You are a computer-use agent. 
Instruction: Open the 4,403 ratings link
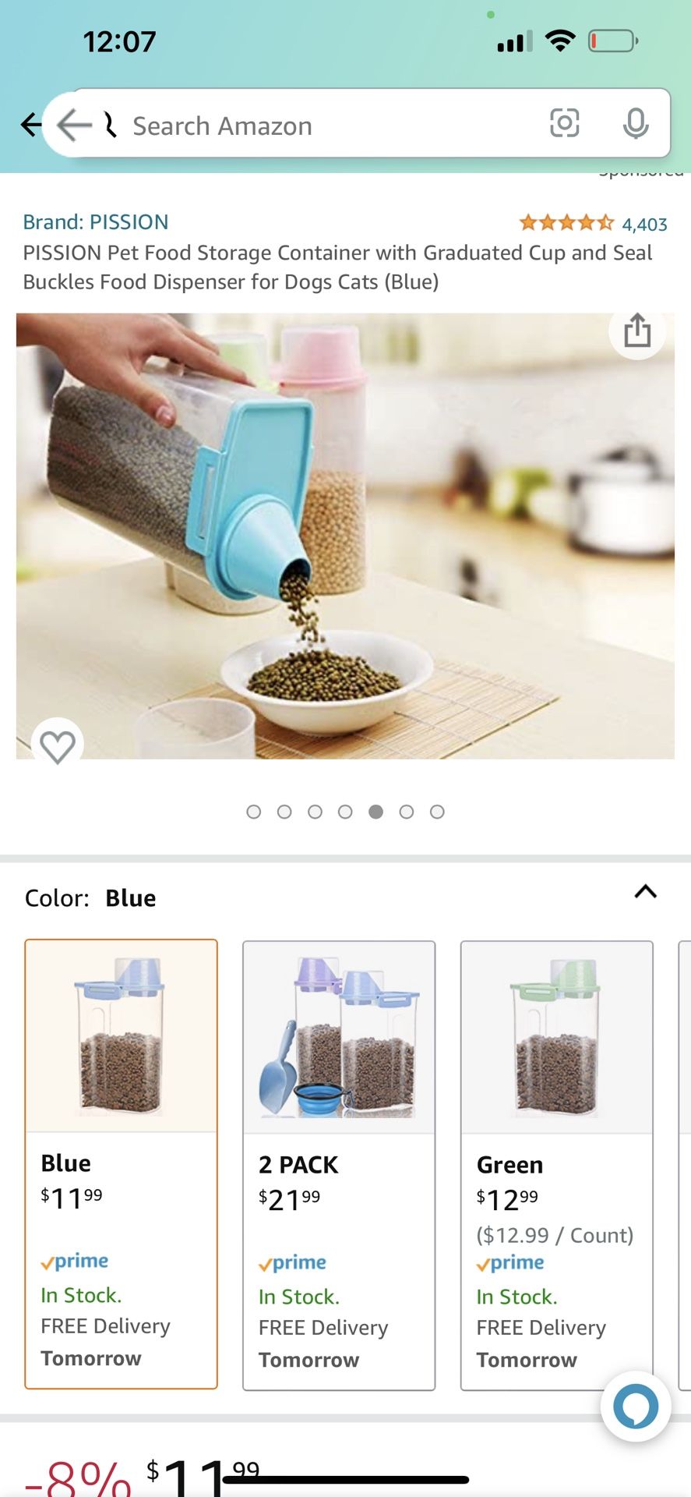tap(645, 225)
